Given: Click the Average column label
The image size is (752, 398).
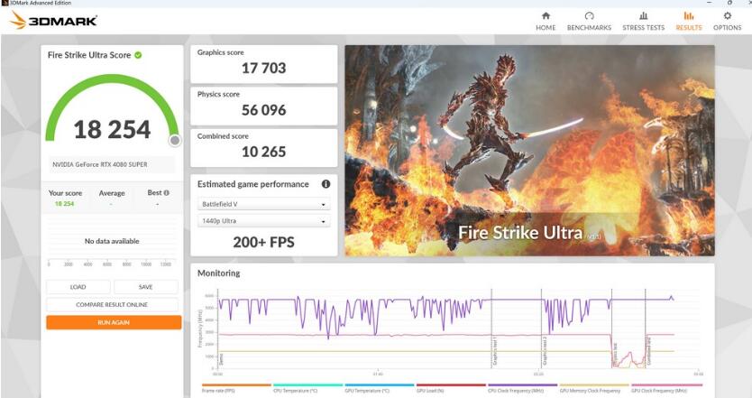Looking at the screenshot, I should [x=112, y=193].
